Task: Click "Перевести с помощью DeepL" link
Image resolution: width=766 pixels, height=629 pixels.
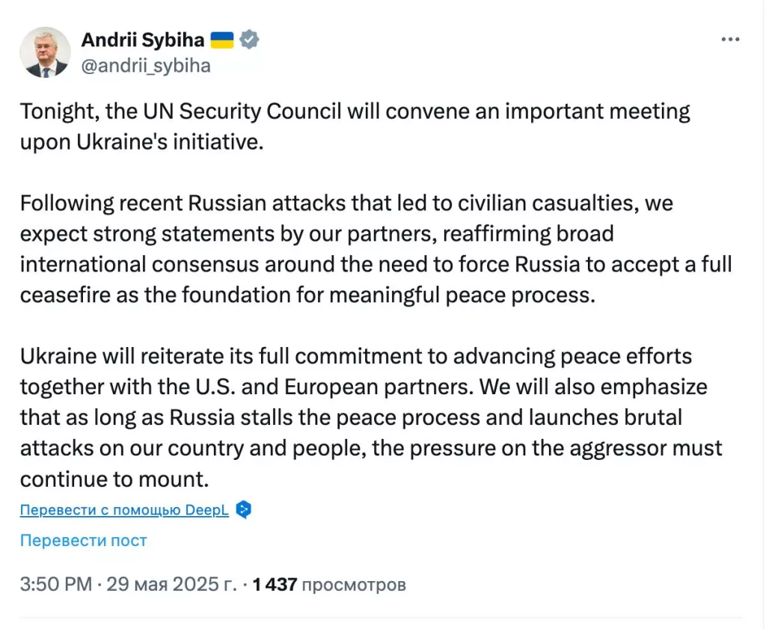Action: tap(123, 509)
